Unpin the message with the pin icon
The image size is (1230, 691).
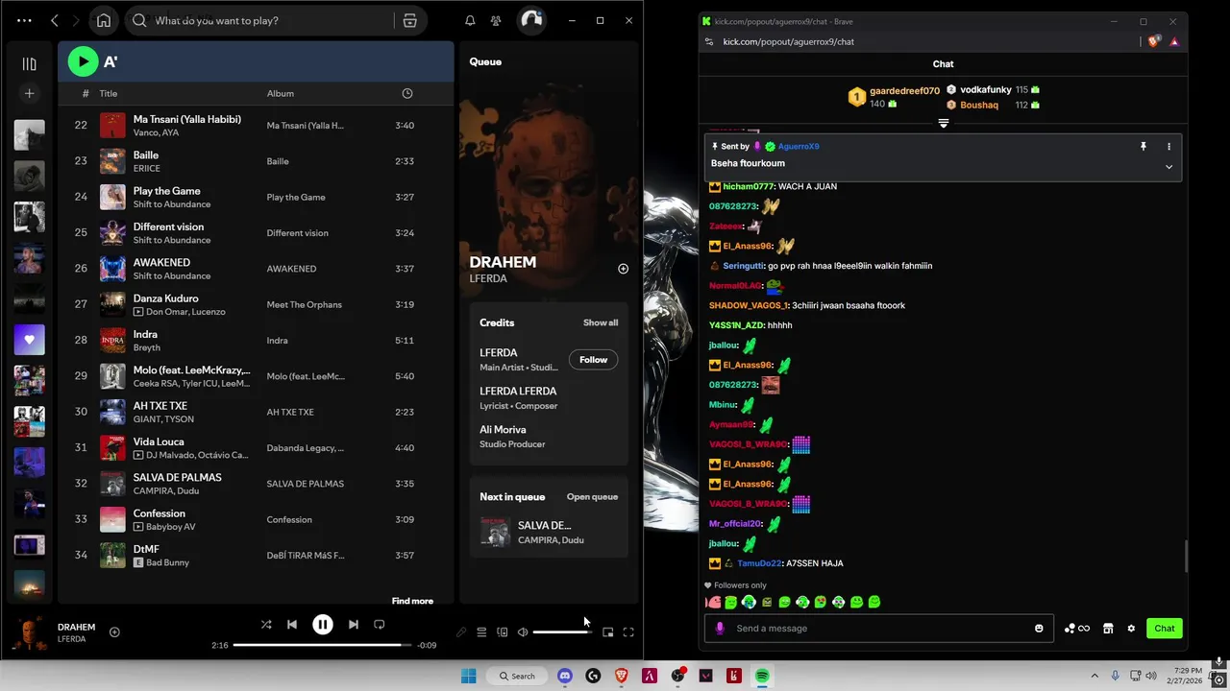pos(1144,147)
